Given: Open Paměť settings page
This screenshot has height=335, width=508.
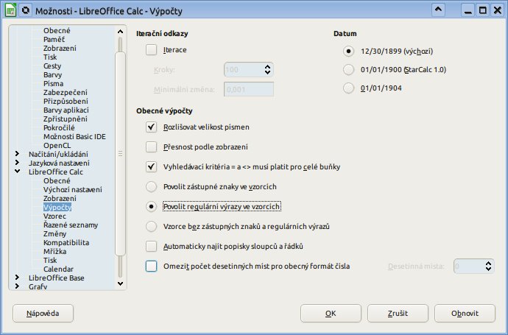Looking at the screenshot, I should pyautogui.click(x=54, y=39).
